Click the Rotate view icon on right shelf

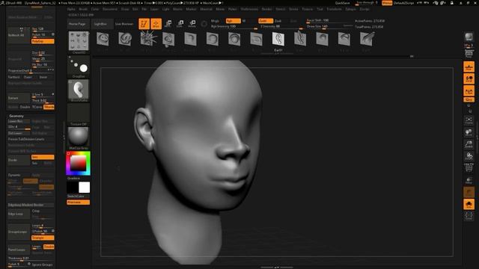click(469, 156)
